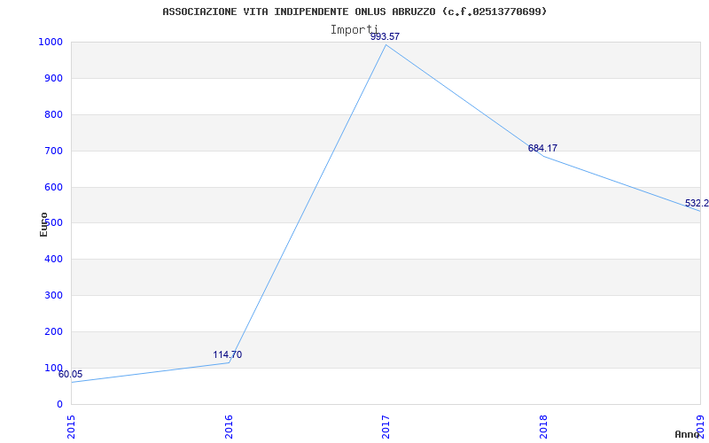Select the 60.05 data label
Image resolution: width=709 pixels, height=443 pixels.
point(71,374)
